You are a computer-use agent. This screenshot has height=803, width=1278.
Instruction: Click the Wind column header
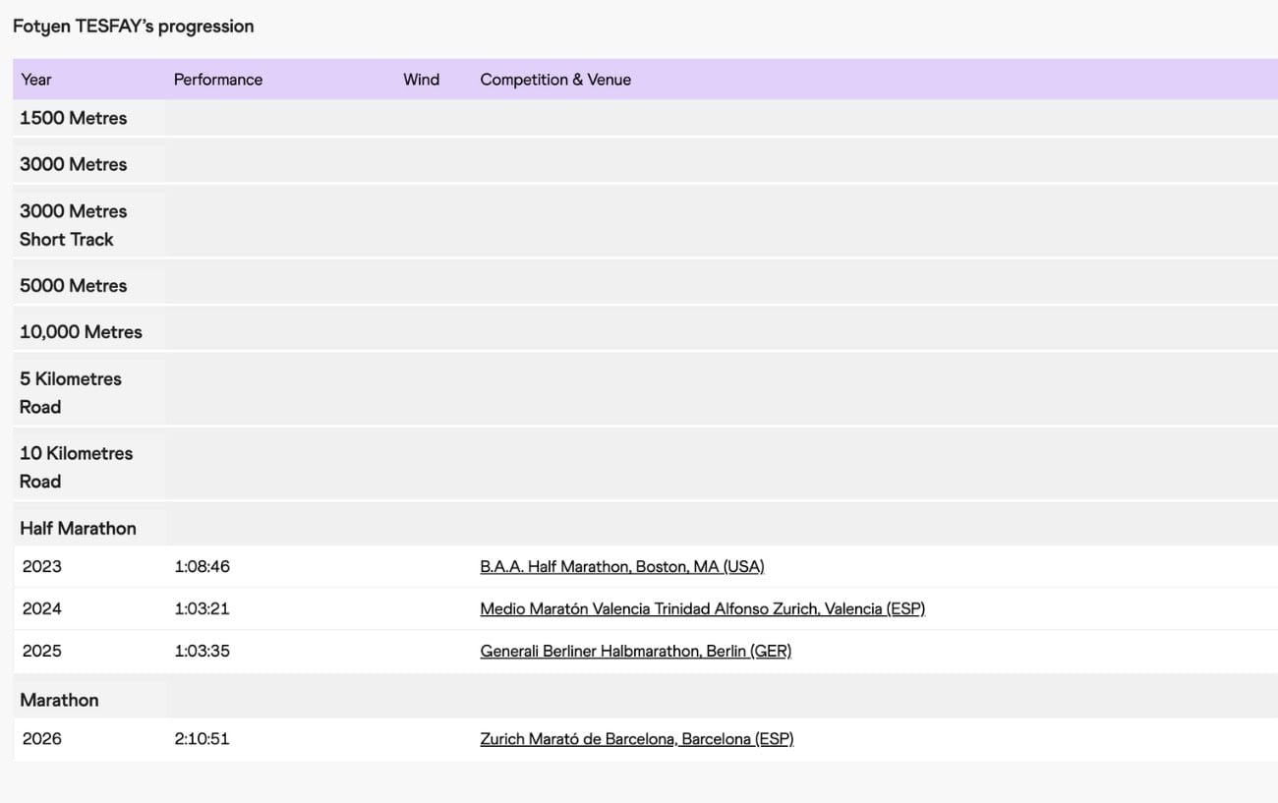pyautogui.click(x=422, y=80)
